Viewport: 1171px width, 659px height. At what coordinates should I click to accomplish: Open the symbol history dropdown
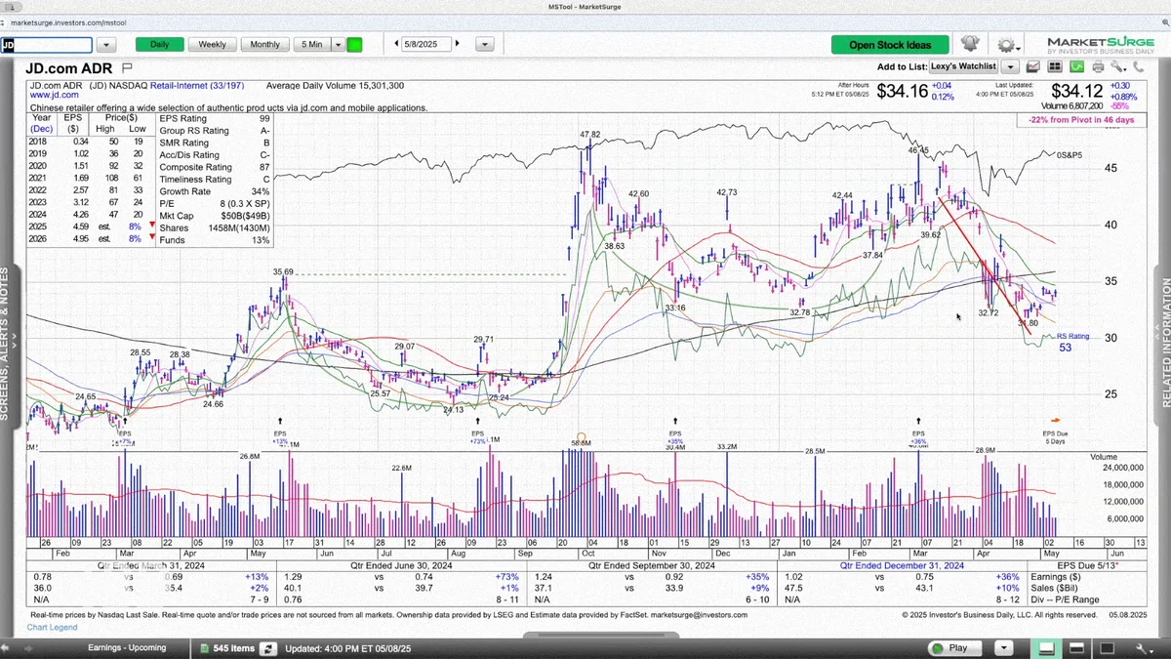107,45
